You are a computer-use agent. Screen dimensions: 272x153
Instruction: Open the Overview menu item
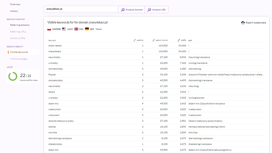[15, 4]
